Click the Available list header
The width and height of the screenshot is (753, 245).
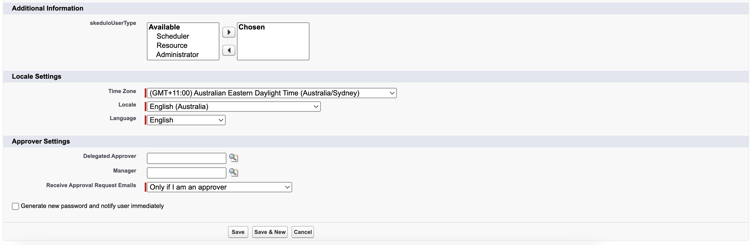coord(164,27)
